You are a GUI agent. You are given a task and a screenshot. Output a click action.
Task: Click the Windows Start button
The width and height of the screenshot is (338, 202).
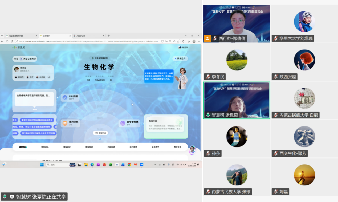[x=42, y=165]
